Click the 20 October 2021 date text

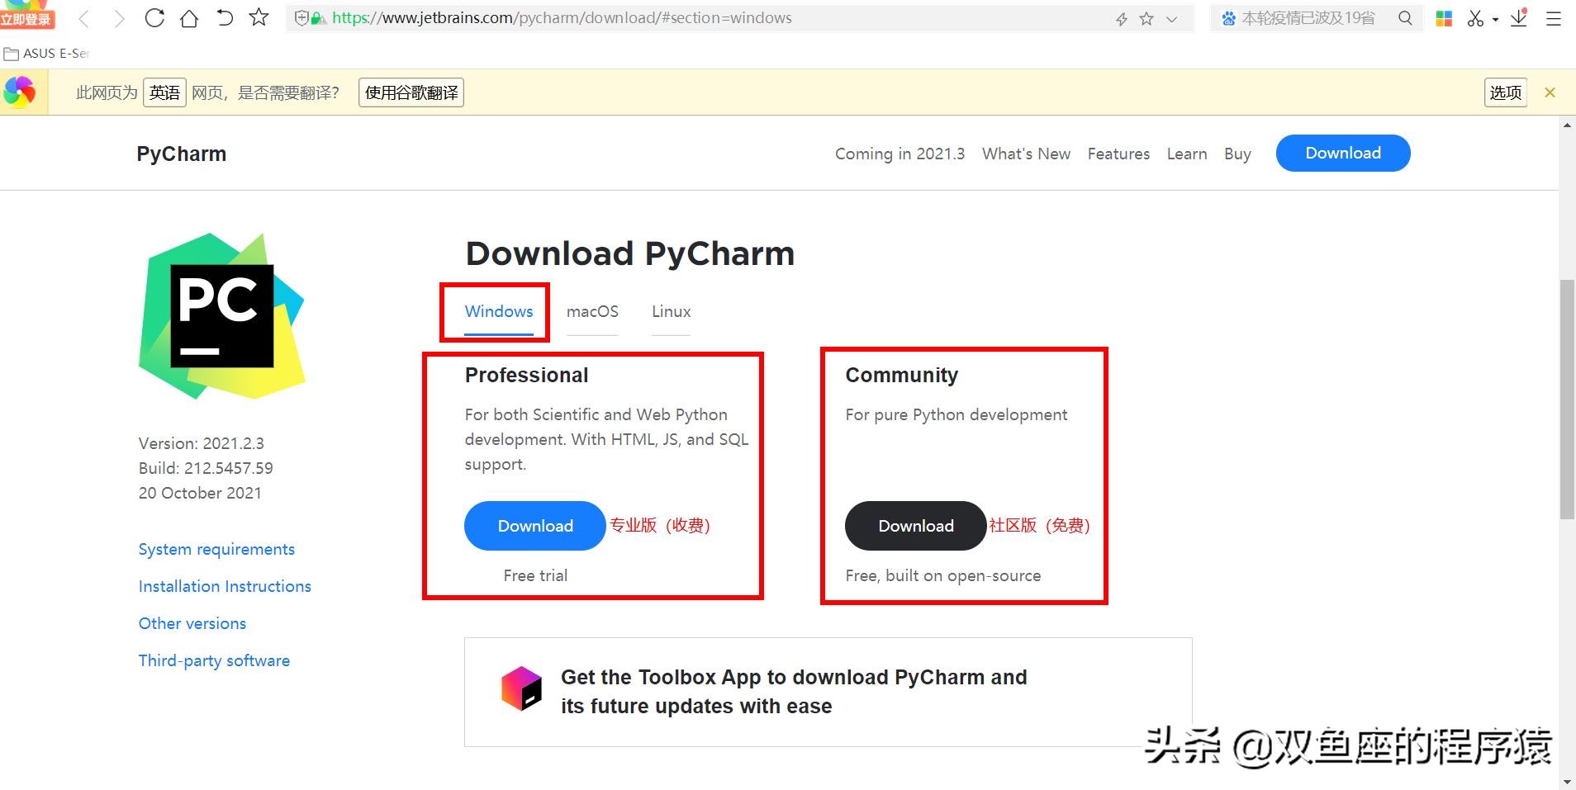(200, 493)
